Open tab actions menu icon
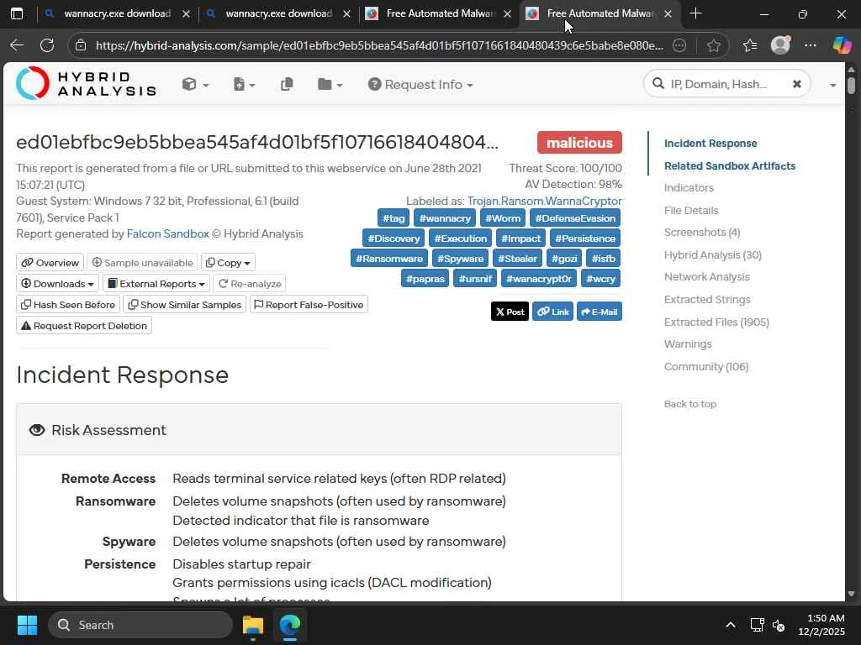 pos(17,13)
